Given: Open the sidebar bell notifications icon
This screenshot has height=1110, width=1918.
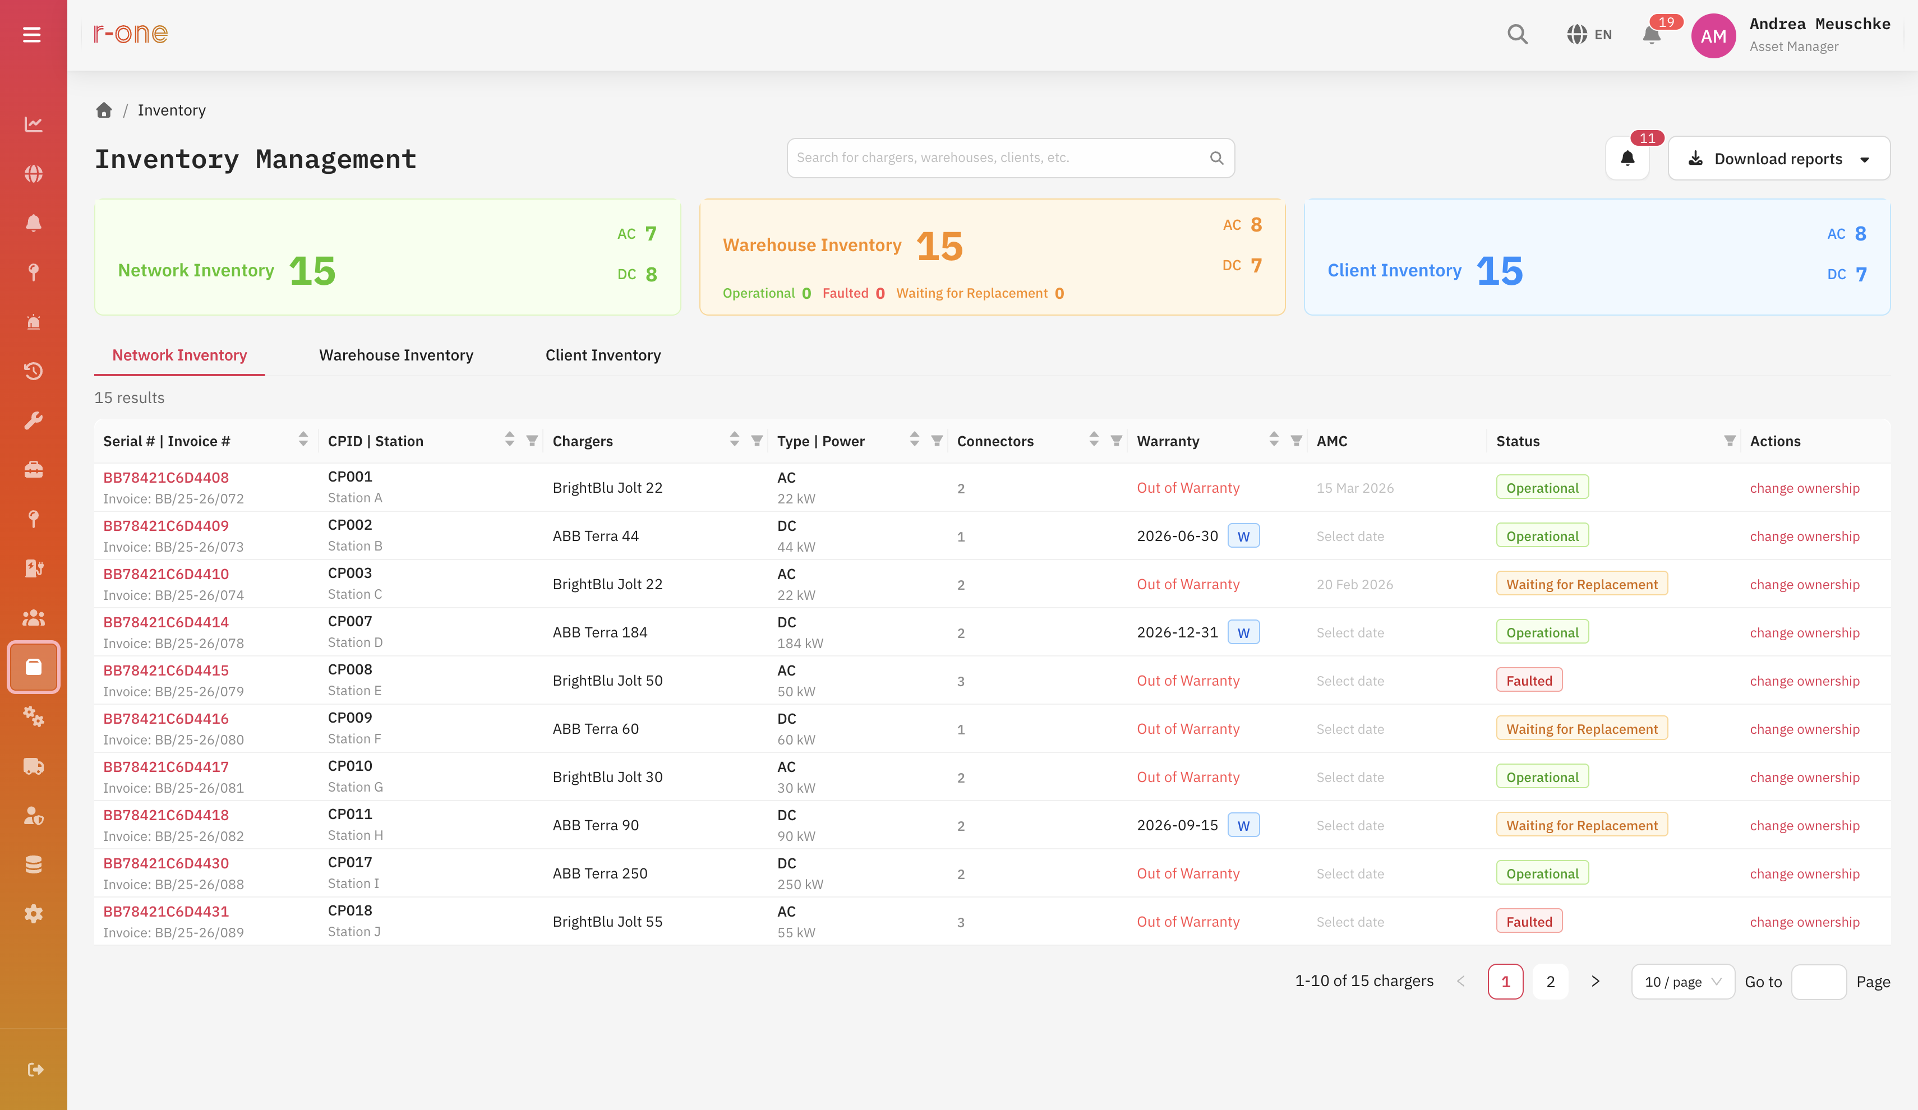Looking at the screenshot, I should click(x=34, y=223).
